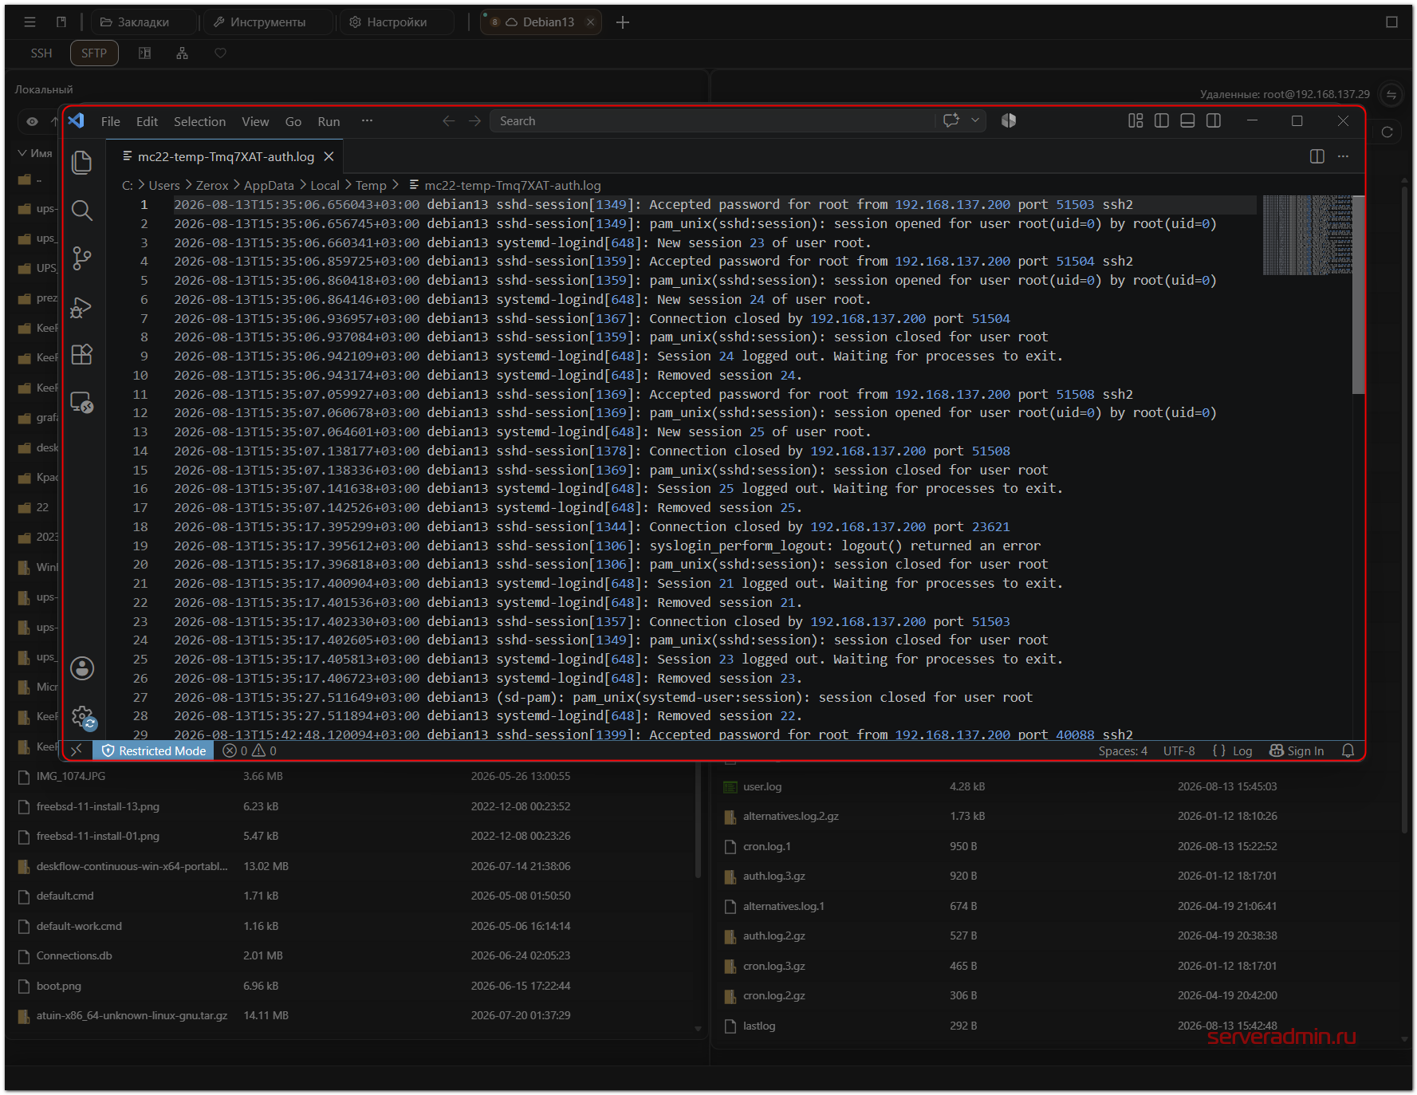Select the lastlog file in remote pane
This screenshot has height=1095, width=1417.
[1061, 1026]
